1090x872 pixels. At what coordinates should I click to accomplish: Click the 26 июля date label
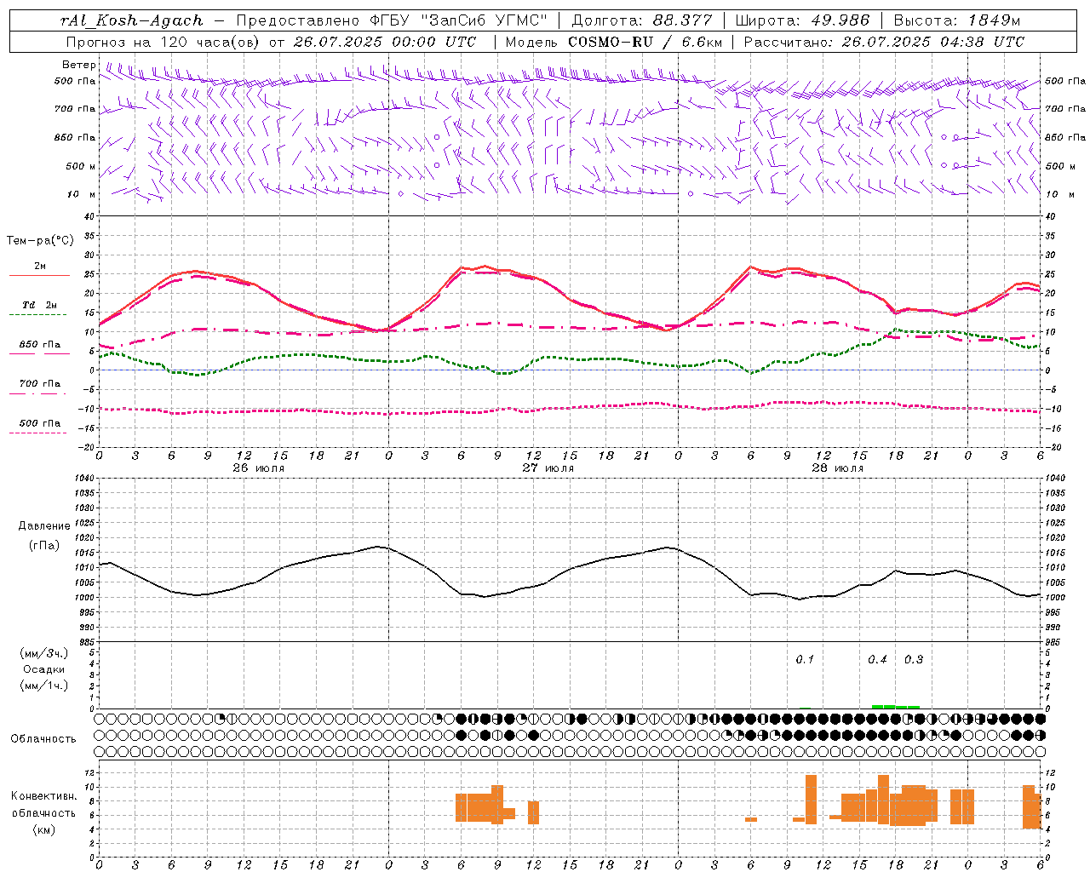point(259,468)
